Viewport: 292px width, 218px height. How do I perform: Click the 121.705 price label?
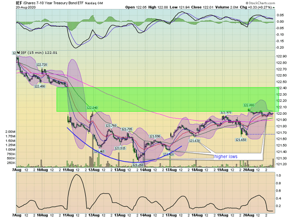[x=127, y=129]
